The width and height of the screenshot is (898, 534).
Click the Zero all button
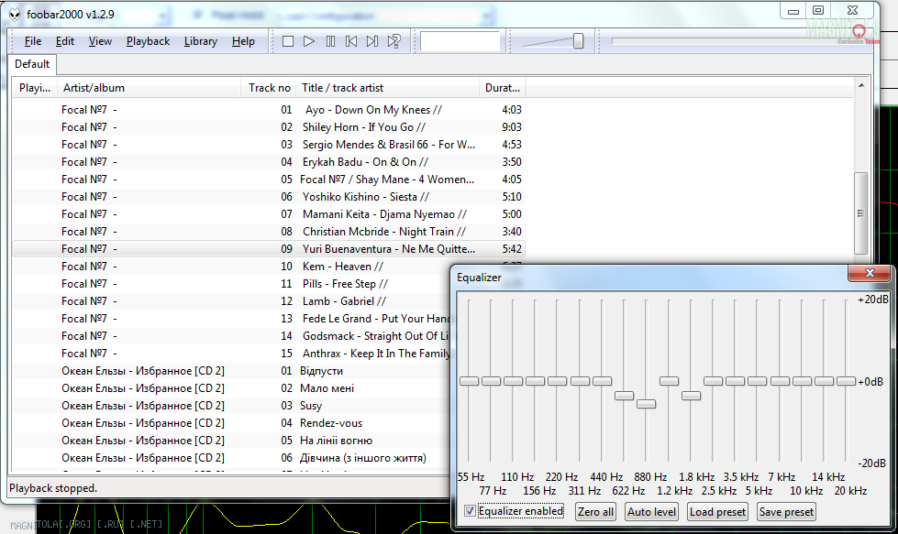tap(595, 512)
